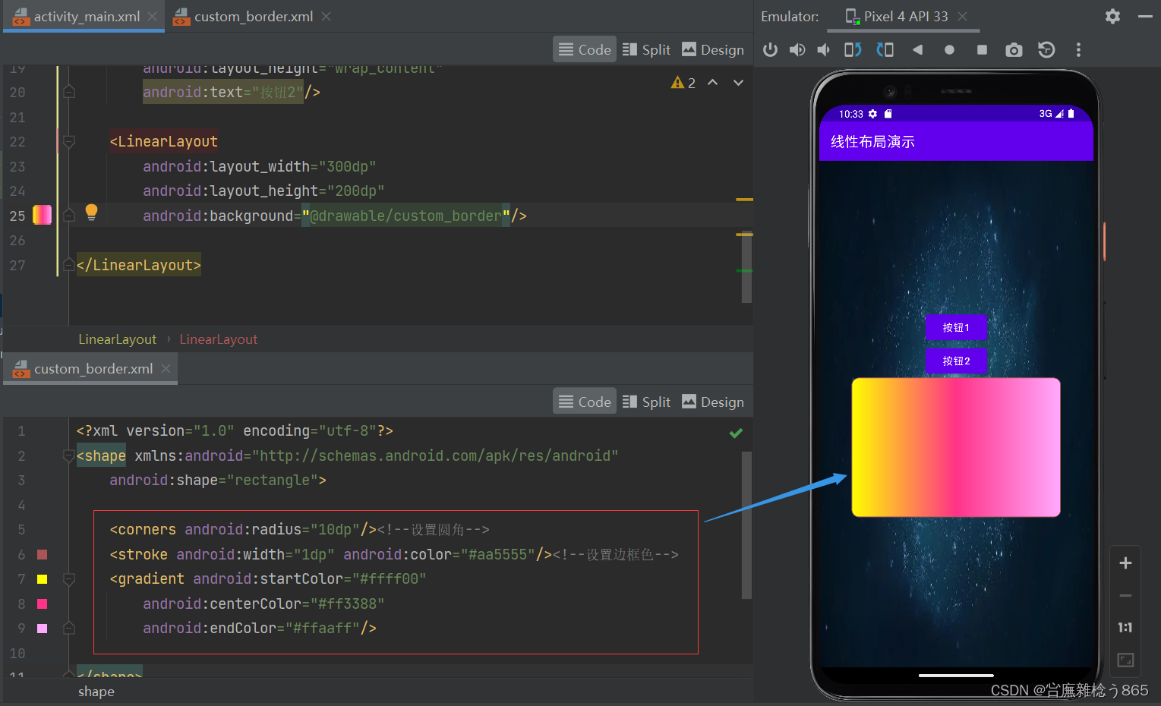Image resolution: width=1161 pixels, height=706 pixels.
Task: Click emulator zoom-to-fit icon
Action: click(x=1125, y=660)
